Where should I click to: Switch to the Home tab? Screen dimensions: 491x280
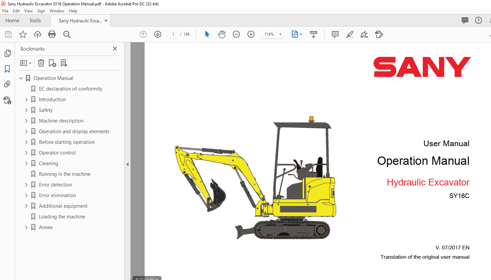tap(12, 21)
